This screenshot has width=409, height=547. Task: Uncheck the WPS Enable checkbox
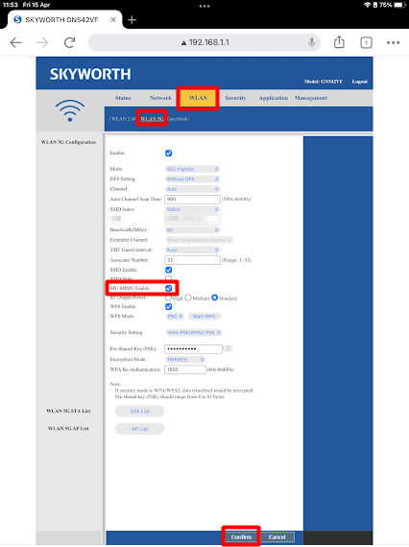tap(169, 306)
